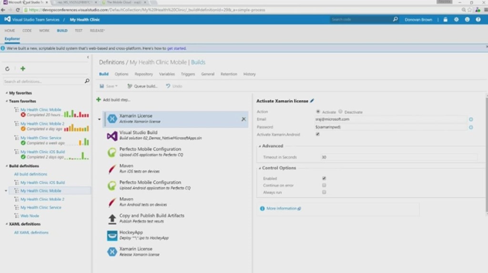Toggle the Always run checkbox
Viewport: 488px width, 273px height.
[x=324, y=192]
